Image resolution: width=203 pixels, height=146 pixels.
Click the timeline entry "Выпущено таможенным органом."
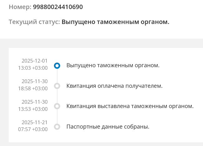(x=113, y=65)
